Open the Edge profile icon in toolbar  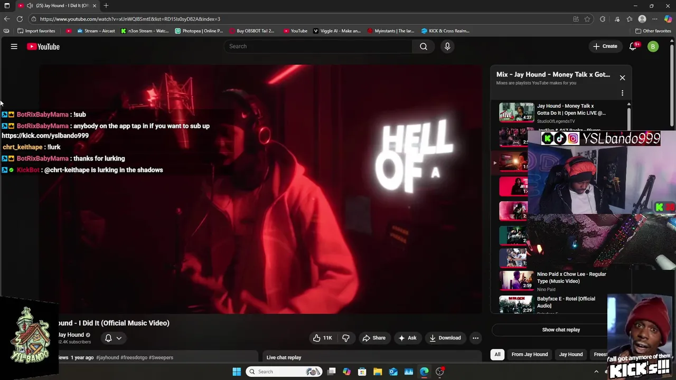coord(642,19)
